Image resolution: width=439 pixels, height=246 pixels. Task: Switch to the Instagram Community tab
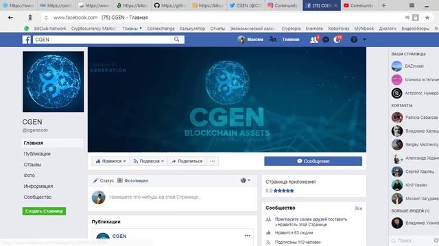283,5
